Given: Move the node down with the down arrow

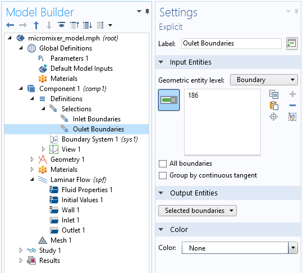Looking at the screenshot, I should 49,25.
